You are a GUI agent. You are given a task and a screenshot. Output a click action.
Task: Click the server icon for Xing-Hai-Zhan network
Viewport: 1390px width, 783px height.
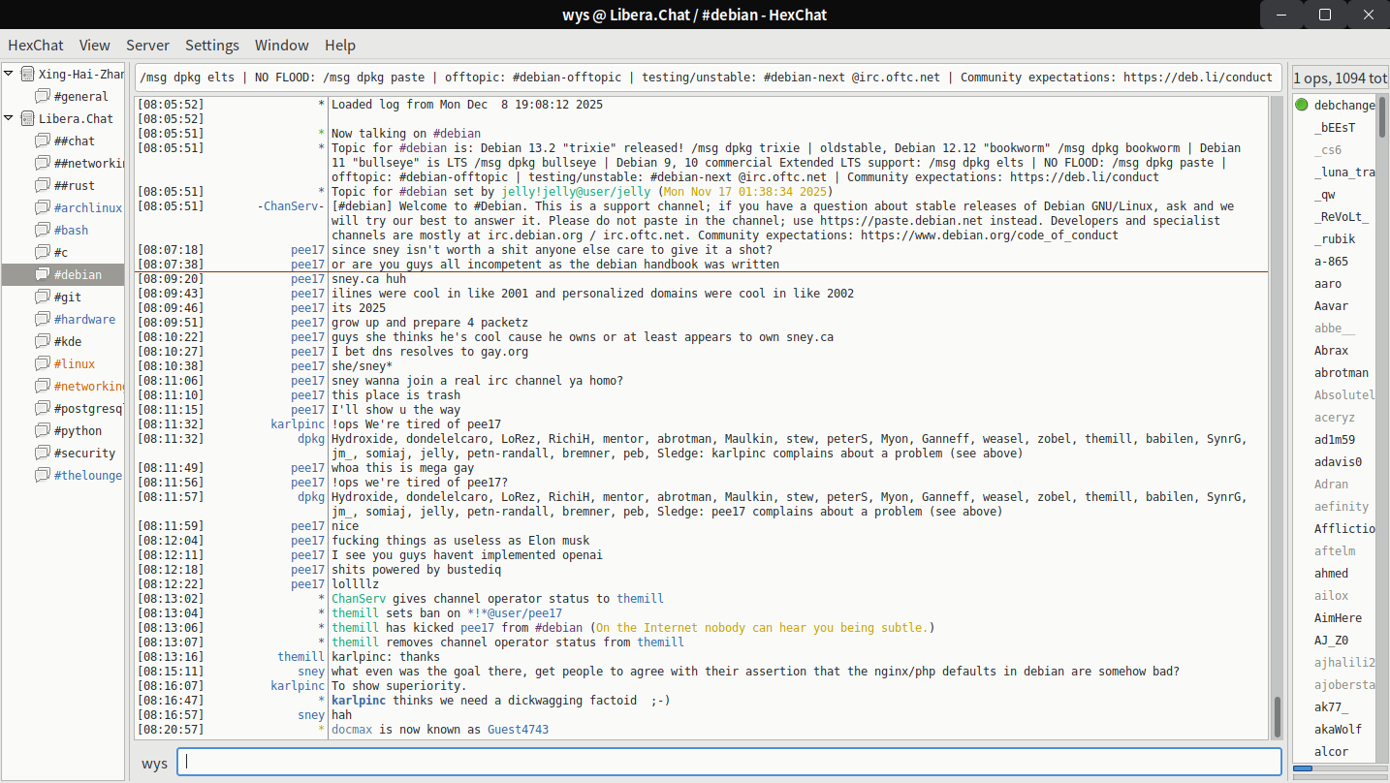coord(27,75)
